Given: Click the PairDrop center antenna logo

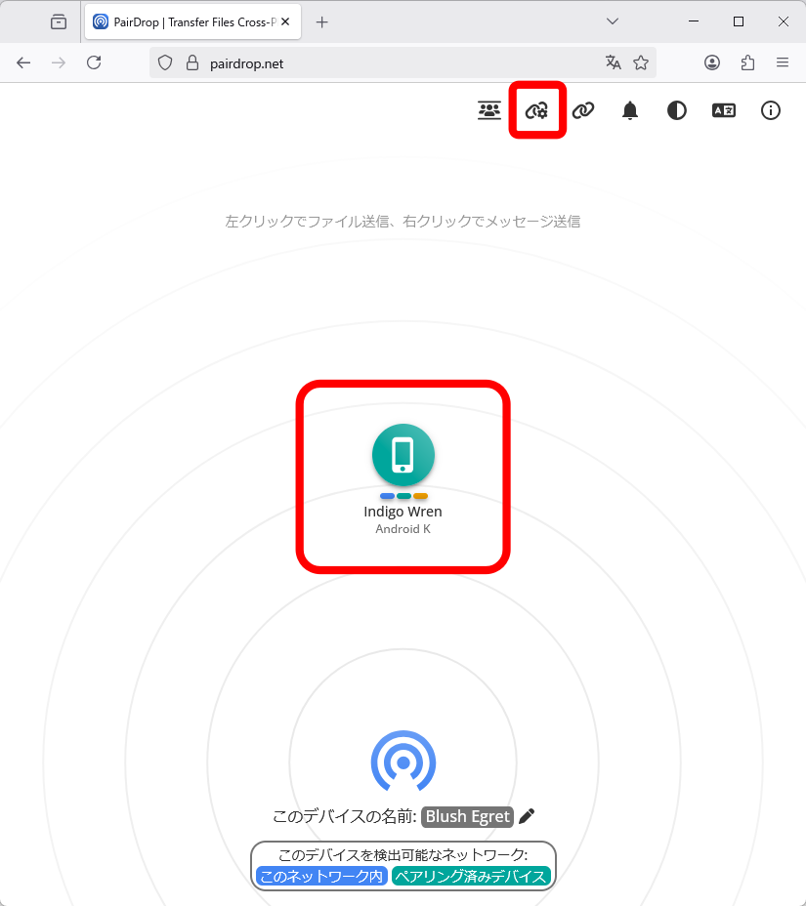Looking at the screenshot, I should 403,762.
